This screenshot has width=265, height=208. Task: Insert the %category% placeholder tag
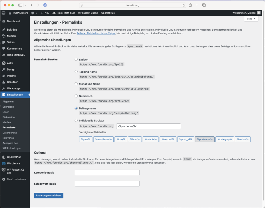click(x=225, y=140)
